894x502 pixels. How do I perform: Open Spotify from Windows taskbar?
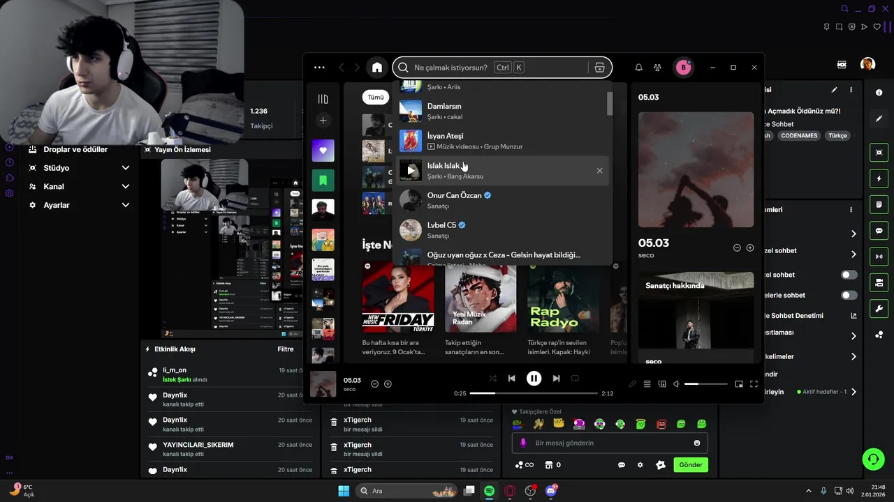click(x=490, y=491)
